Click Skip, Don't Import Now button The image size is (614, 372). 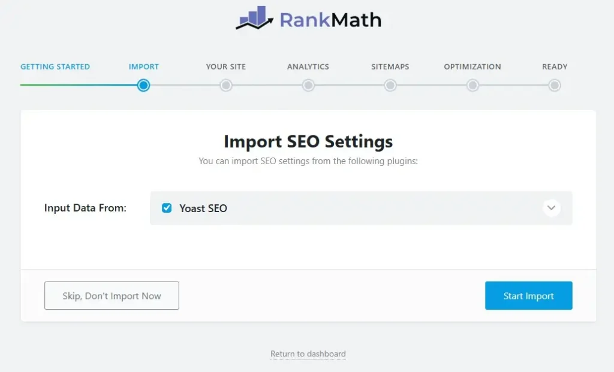tap(112, 296)
